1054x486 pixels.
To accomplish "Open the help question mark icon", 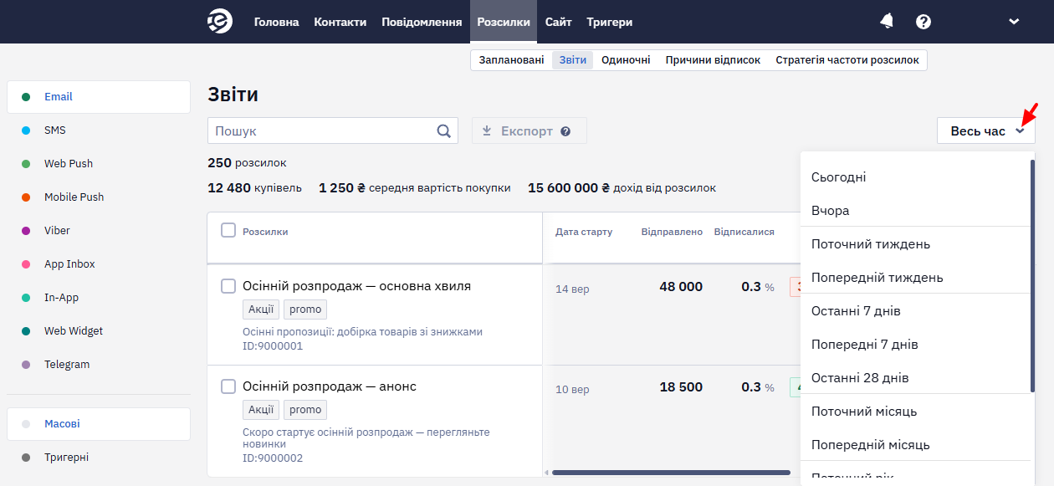I will (x=924, y=22).
